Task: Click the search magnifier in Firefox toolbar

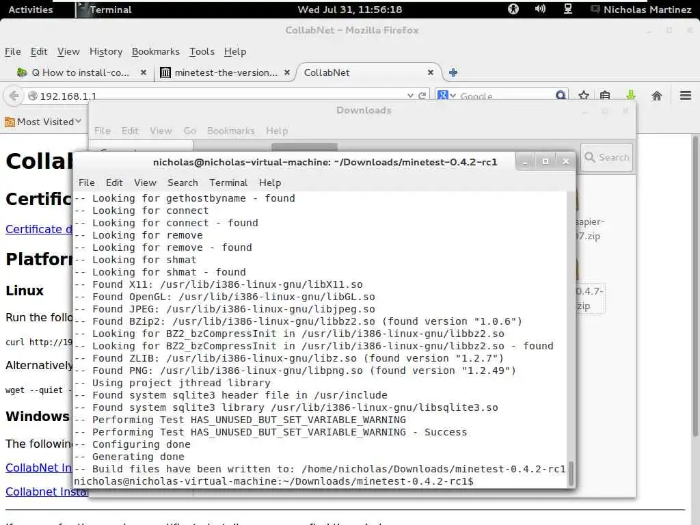Action: (561, 95)
